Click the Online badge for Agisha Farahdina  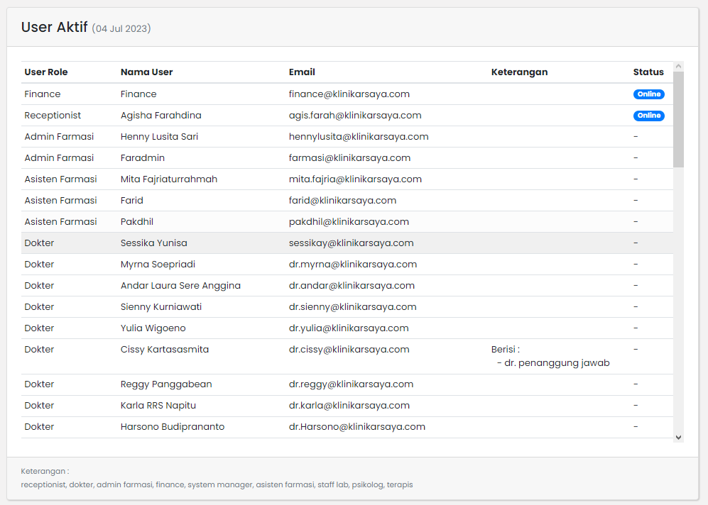tap(648, 116)
